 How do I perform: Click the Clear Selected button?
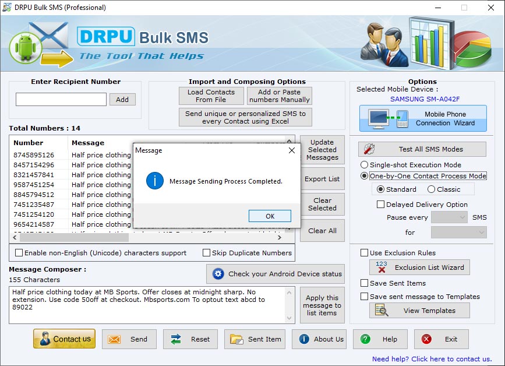pos(322,204)
